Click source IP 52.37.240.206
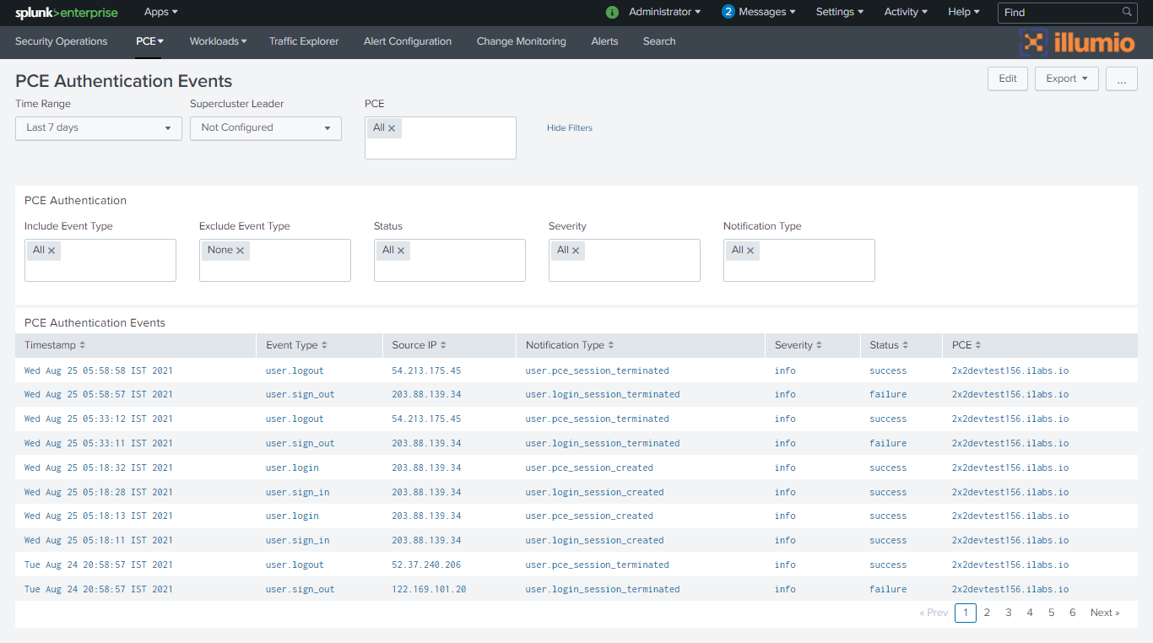The image size is (1153, 643). click(427, 565)
